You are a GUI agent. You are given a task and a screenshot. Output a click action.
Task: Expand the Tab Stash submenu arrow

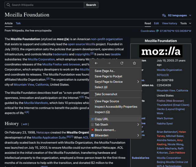pos(138,125)
